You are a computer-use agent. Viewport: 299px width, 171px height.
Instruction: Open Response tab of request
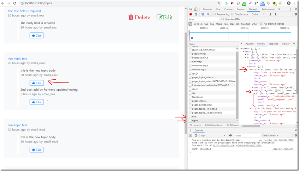273,44
